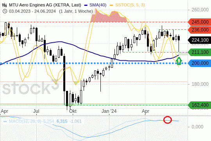The image size is (211, 141).
Task: Click the red overbought stochastic shaded area
Action: point(109,17)
